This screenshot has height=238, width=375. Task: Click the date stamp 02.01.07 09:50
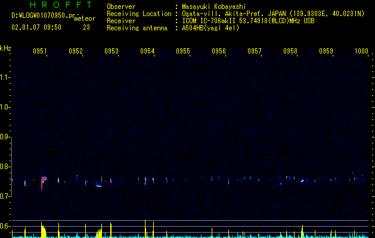(36, 27)
